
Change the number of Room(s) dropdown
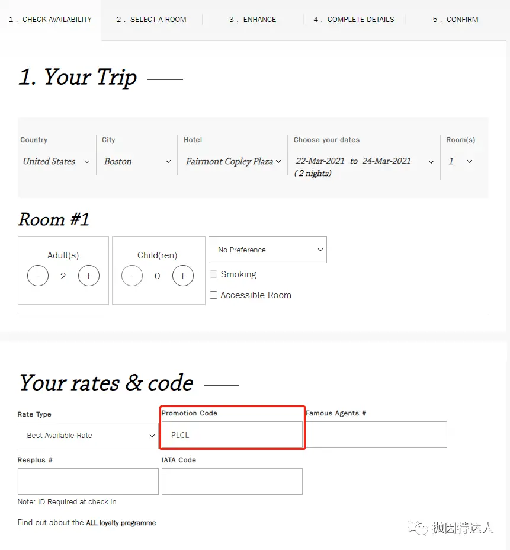[x=461, y=161]
